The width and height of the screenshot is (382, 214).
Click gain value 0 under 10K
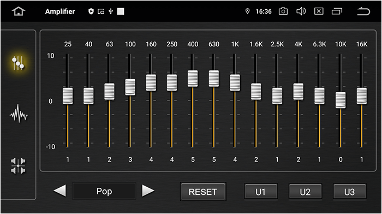[341, 159]
